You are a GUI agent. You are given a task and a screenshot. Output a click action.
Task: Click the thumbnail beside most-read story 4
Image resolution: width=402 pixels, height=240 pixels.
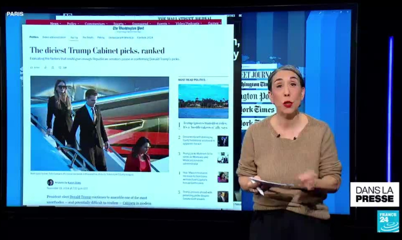223,177
